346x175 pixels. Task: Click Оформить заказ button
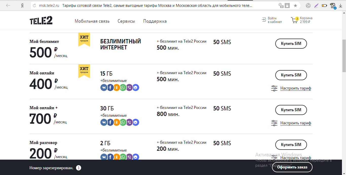[292, 167]
